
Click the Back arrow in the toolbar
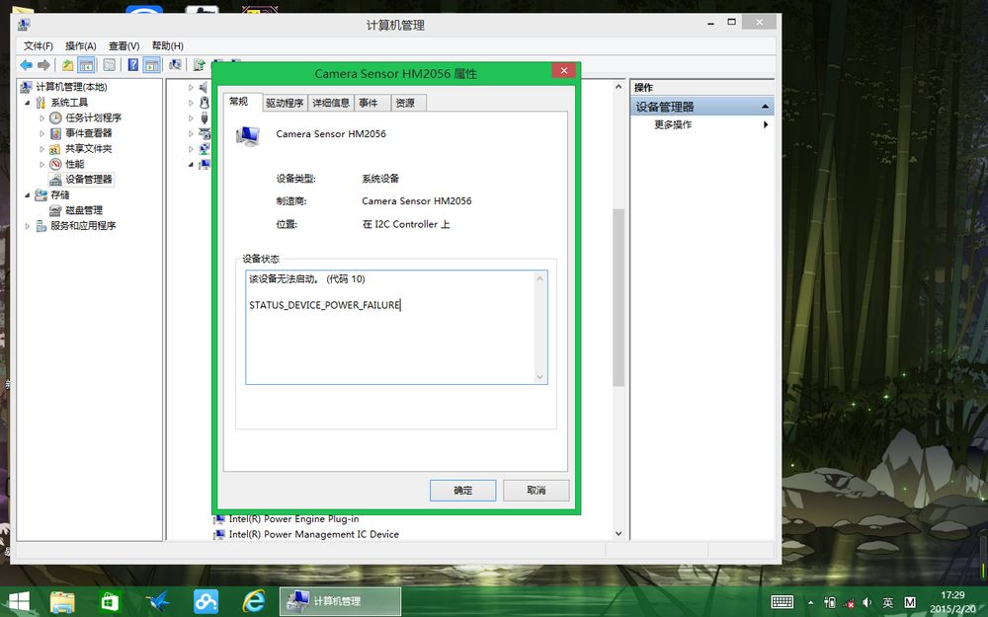[26, 65]
